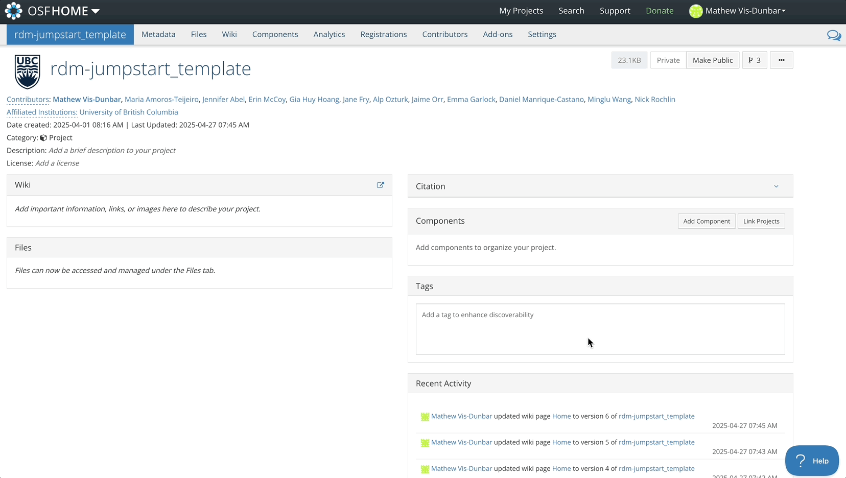Open the OSF HOME service dropdown

[x=95, y=11]
